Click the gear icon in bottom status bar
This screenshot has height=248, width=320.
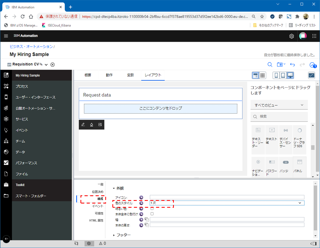(x=89, y=244)
